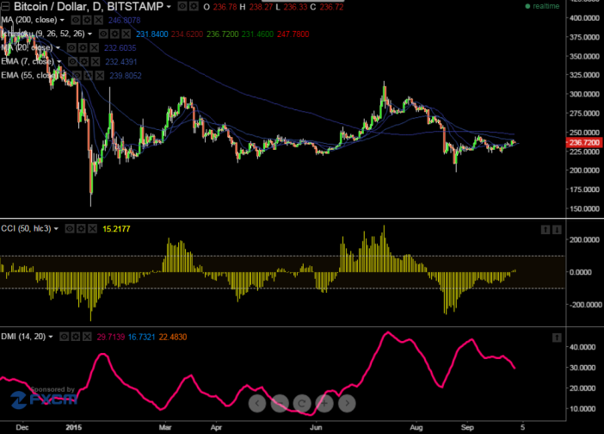Open CCI (50, hlc3) settings gear

point(81,229)
